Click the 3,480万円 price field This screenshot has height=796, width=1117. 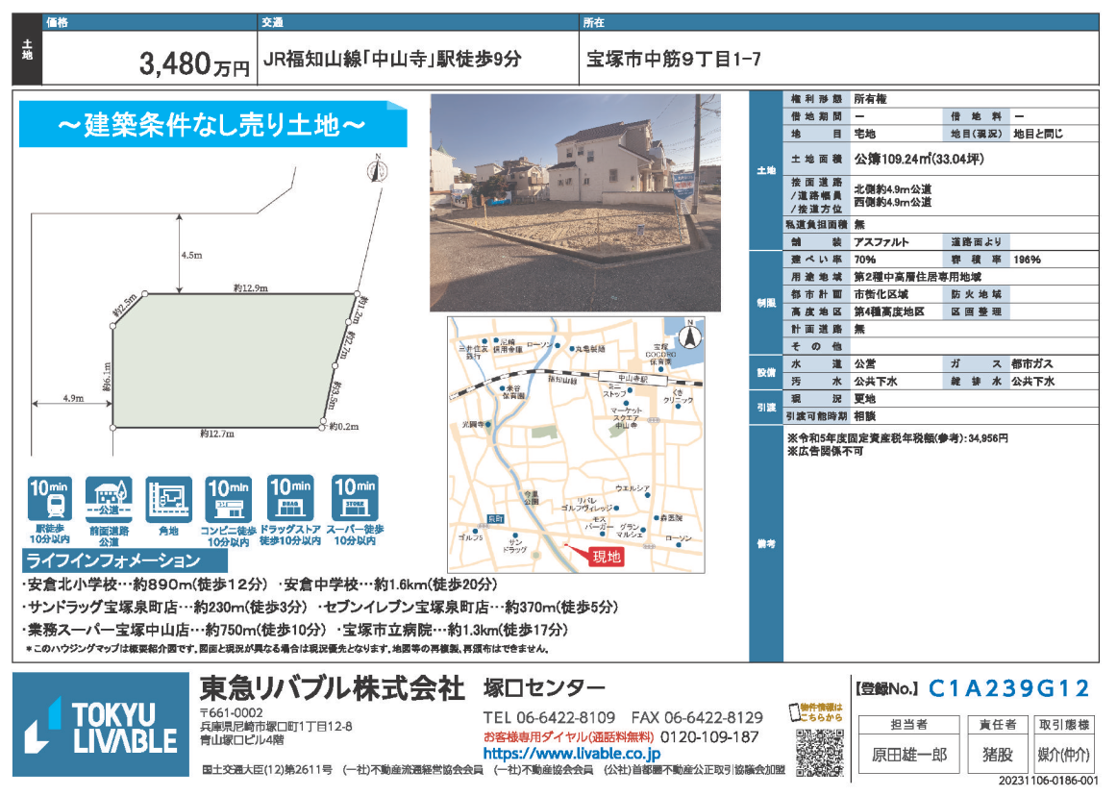[193, 64]
